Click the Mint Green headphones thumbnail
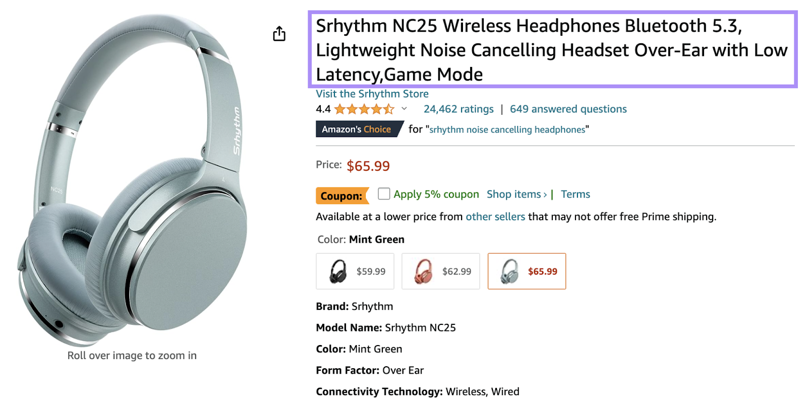Viewport: 807px width, 404px height. (x=527, y=271)
